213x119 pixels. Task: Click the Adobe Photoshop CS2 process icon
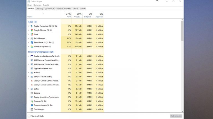[32, 26]
